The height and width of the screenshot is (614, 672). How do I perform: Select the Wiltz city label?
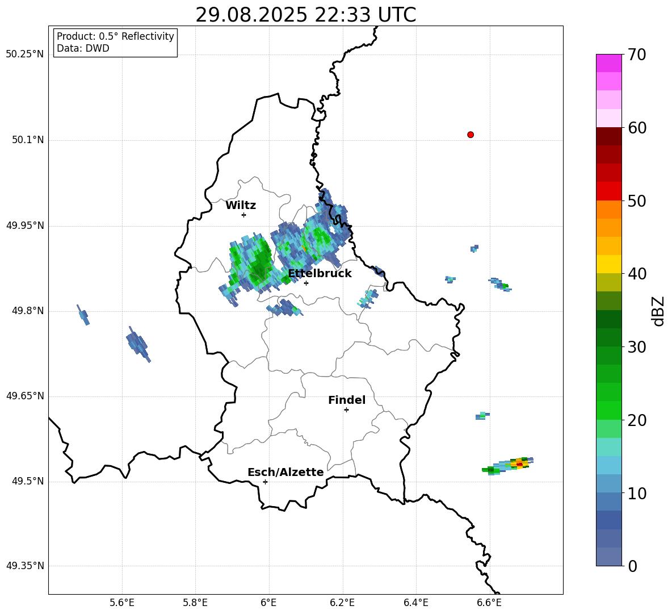coord(241,206)
